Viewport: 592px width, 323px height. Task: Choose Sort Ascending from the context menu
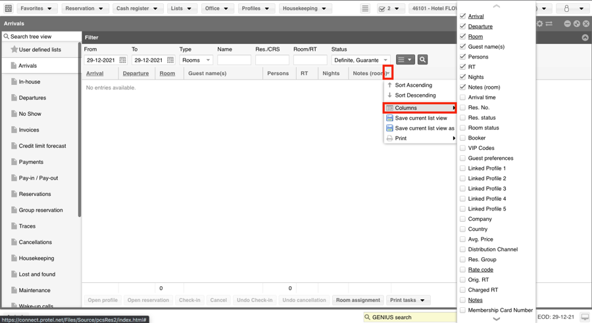pyautogui.click(x=413, y=85)
